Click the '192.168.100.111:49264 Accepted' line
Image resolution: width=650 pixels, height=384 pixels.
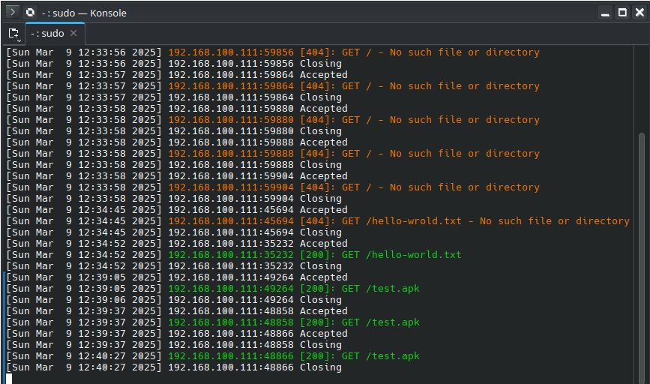177,277
